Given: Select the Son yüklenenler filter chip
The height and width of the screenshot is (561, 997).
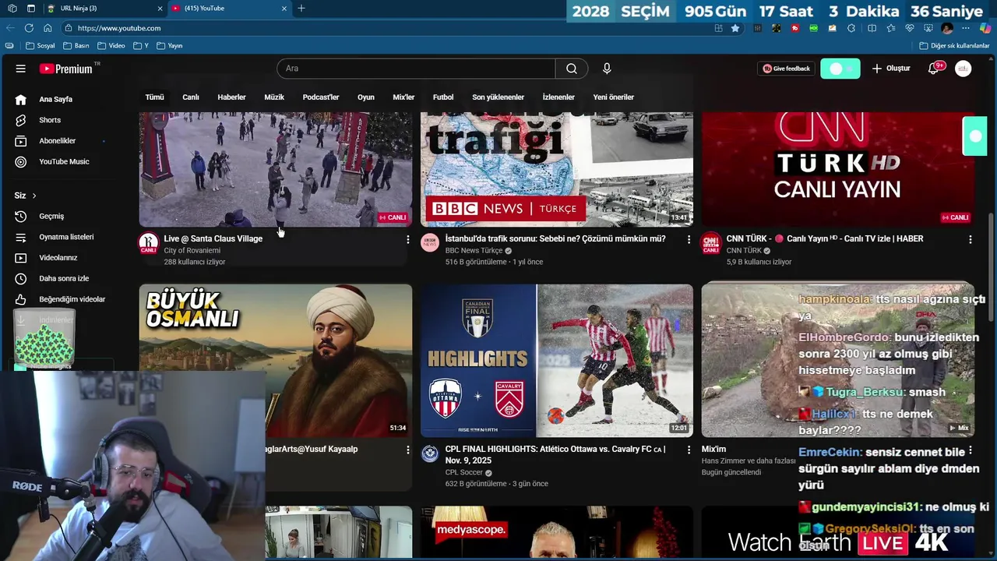Looking at the screenshot, I should point(498,97).
